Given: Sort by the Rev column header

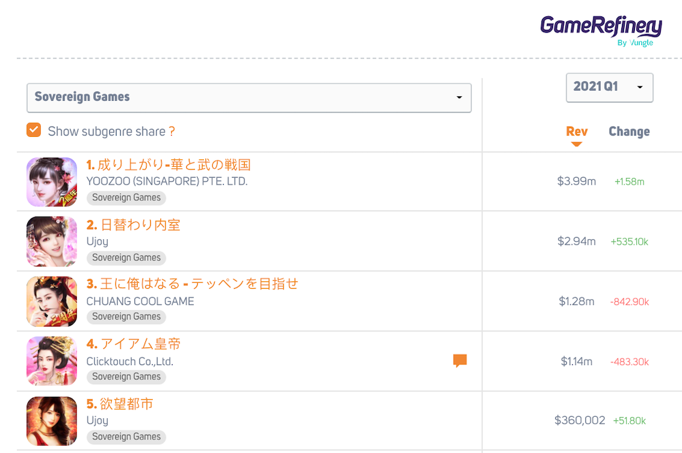Looking at the screenshot, I should 576,131.
